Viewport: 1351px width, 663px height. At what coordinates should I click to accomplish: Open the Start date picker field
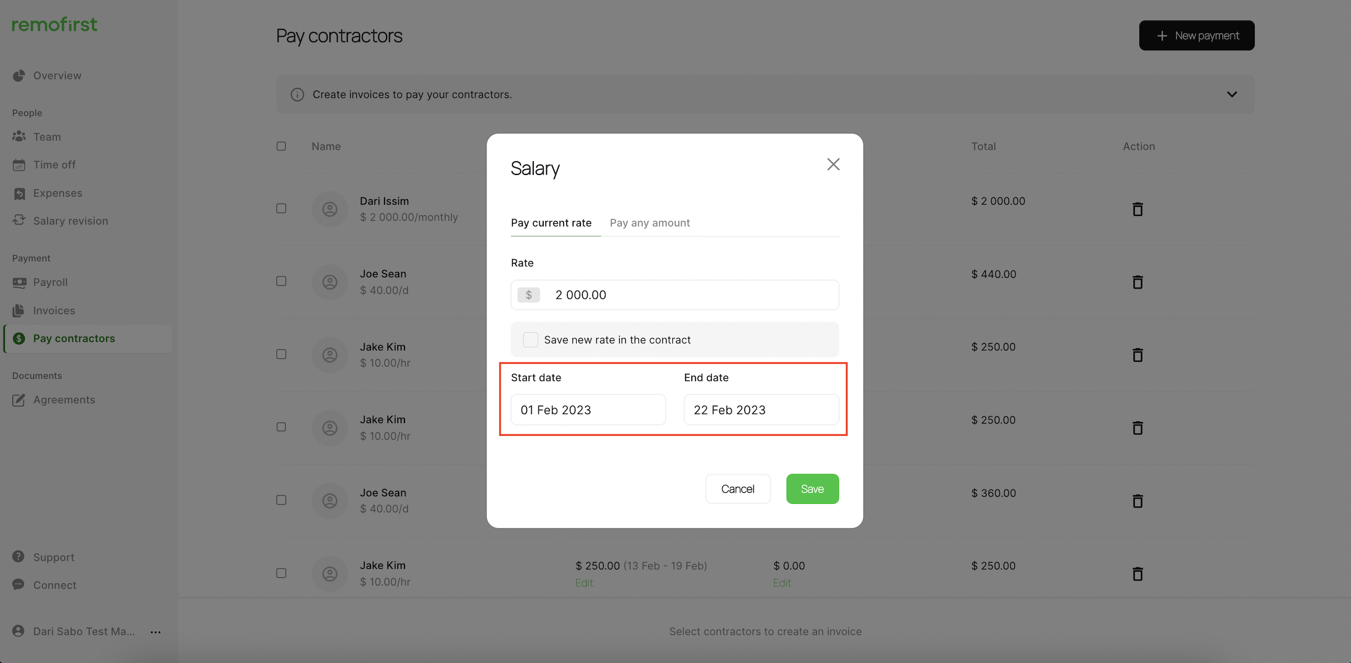click(x=588, y=410)
